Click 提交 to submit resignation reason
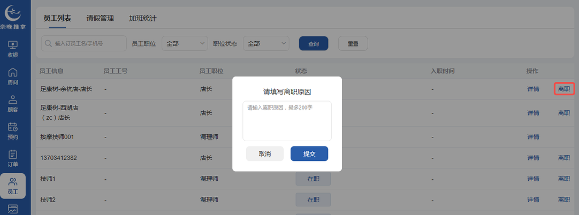The height and width of the screenshot is (215, 579). [309, 154]
